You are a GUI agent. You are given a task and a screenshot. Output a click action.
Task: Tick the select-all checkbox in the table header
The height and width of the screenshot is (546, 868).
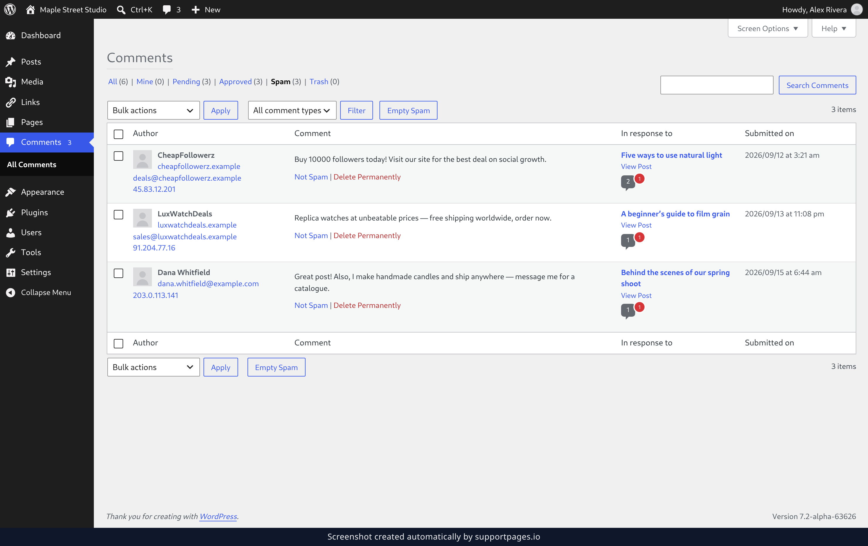pyautogui.click(x=118, y=134)
